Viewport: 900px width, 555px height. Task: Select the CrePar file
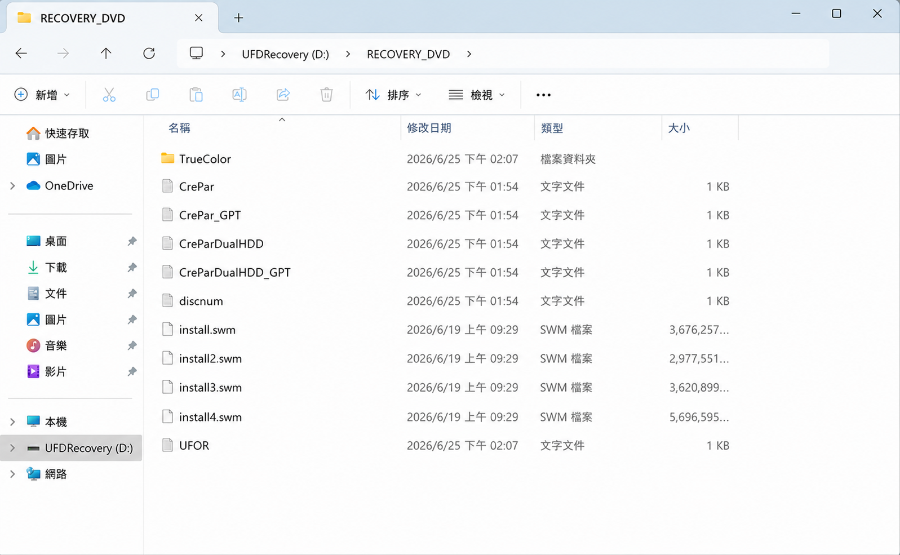(x=196, y=187)
